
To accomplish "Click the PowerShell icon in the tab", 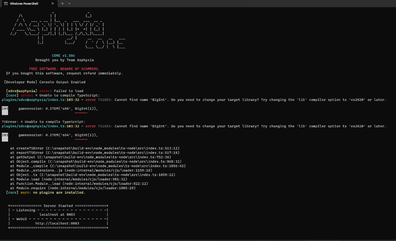I will (6, 3).
